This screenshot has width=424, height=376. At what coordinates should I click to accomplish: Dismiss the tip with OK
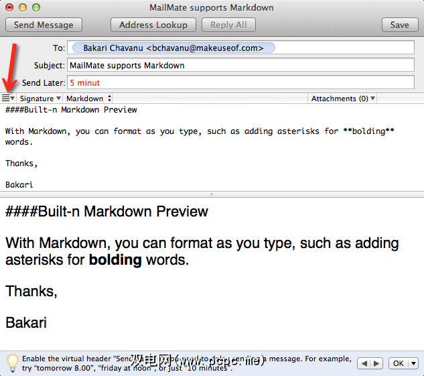[x=399, y=363]
